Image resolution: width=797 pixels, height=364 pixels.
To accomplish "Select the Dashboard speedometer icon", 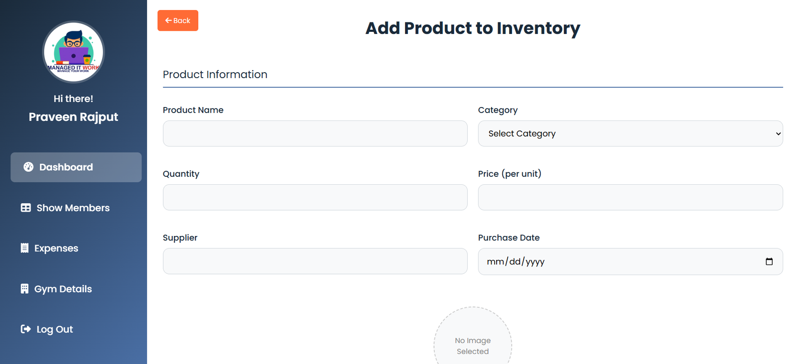I will [28, 167].
